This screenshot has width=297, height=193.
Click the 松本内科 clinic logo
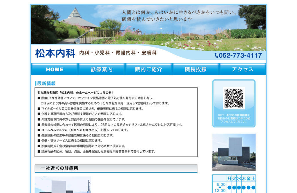[55, 53]
